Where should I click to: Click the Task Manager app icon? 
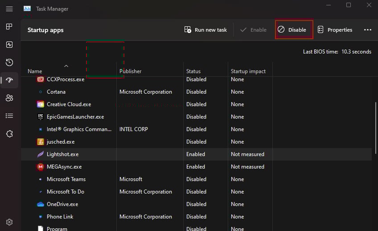[x=27, y=8]
